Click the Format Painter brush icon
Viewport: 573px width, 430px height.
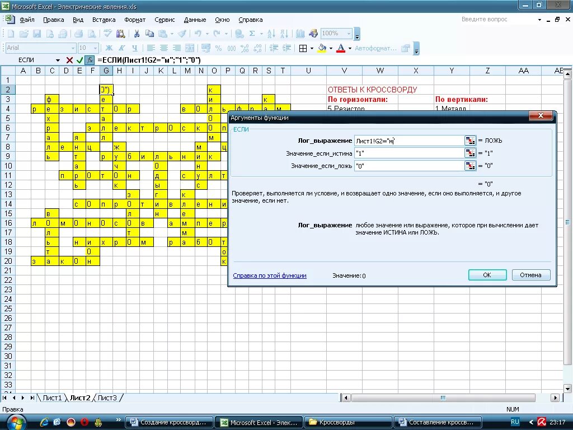[182, 34]
